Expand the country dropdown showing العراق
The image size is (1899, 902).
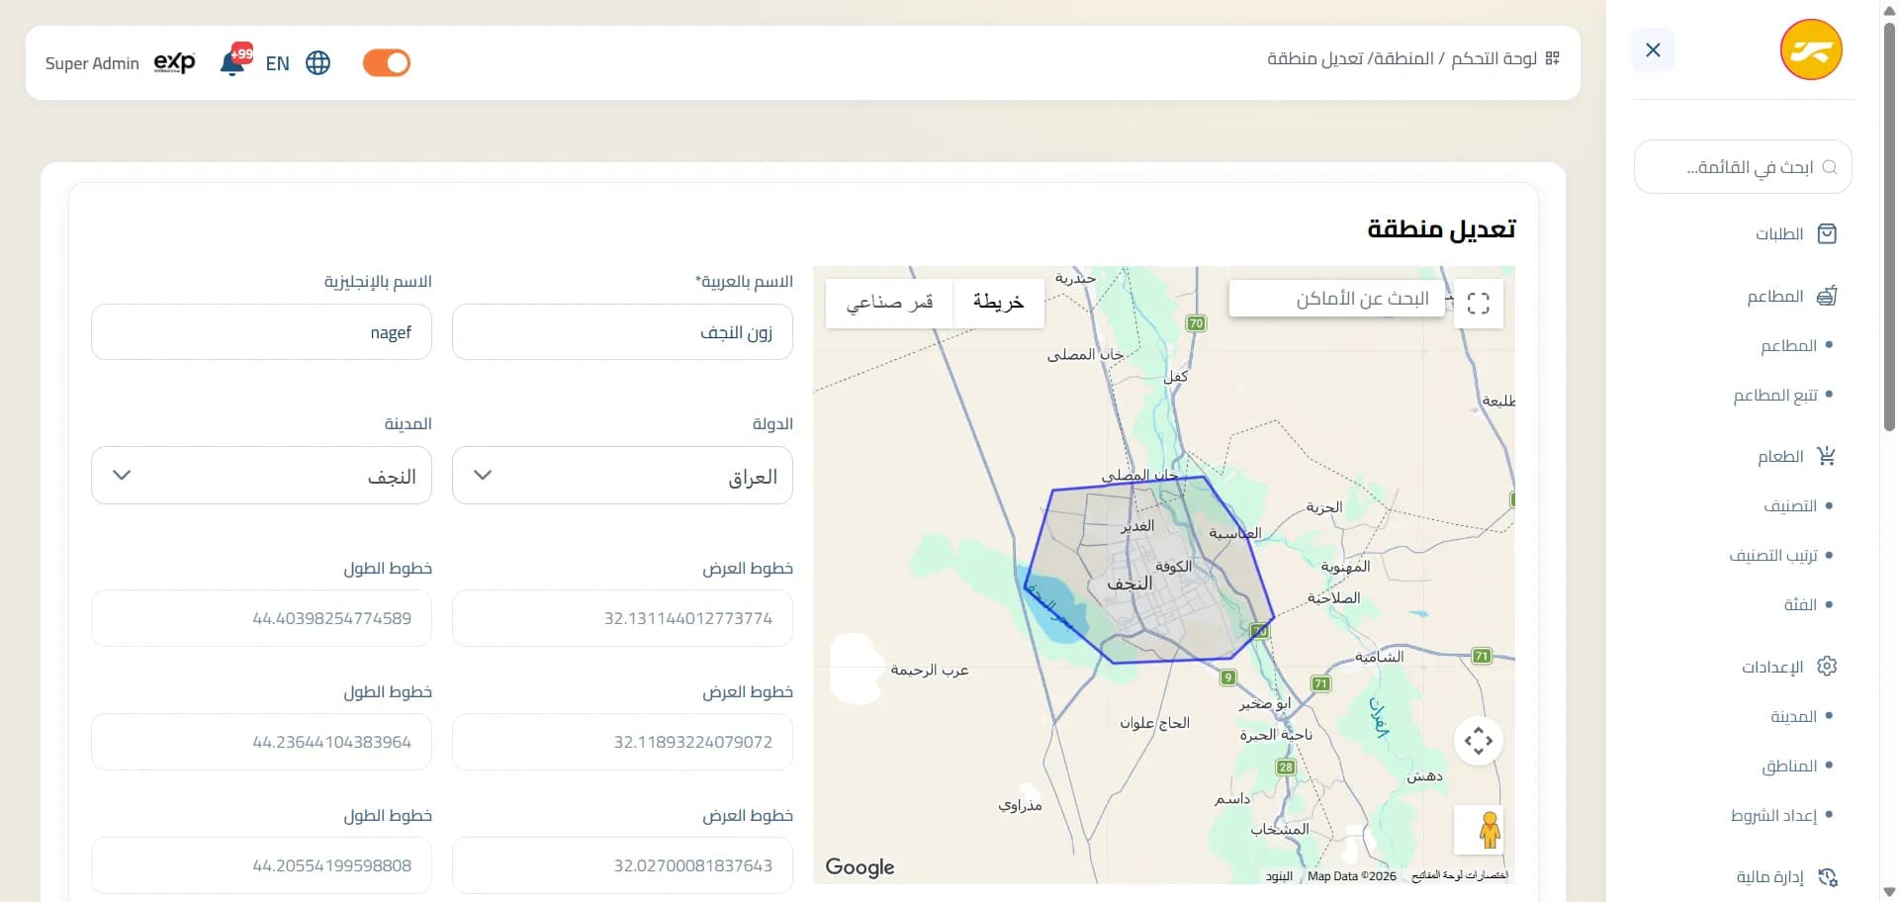pyautogui.click(x=622, y=476)
